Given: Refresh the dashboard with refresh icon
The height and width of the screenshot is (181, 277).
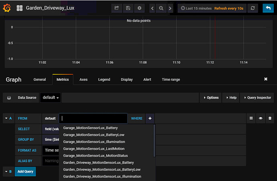Looking at the screenshot, I should point(253,8).
